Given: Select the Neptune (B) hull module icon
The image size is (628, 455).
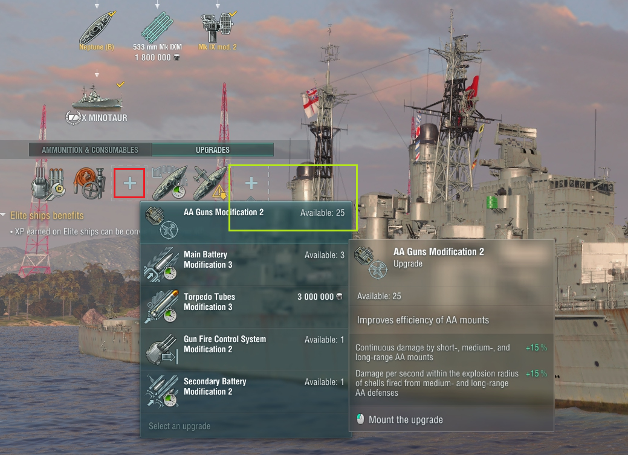Looking at the screenshot, I should pos(97,27).
